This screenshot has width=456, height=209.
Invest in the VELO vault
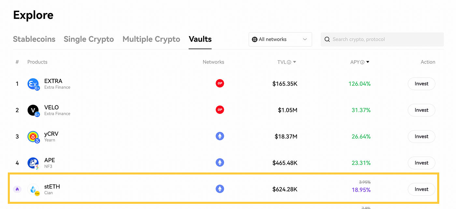tap(421, 110)
